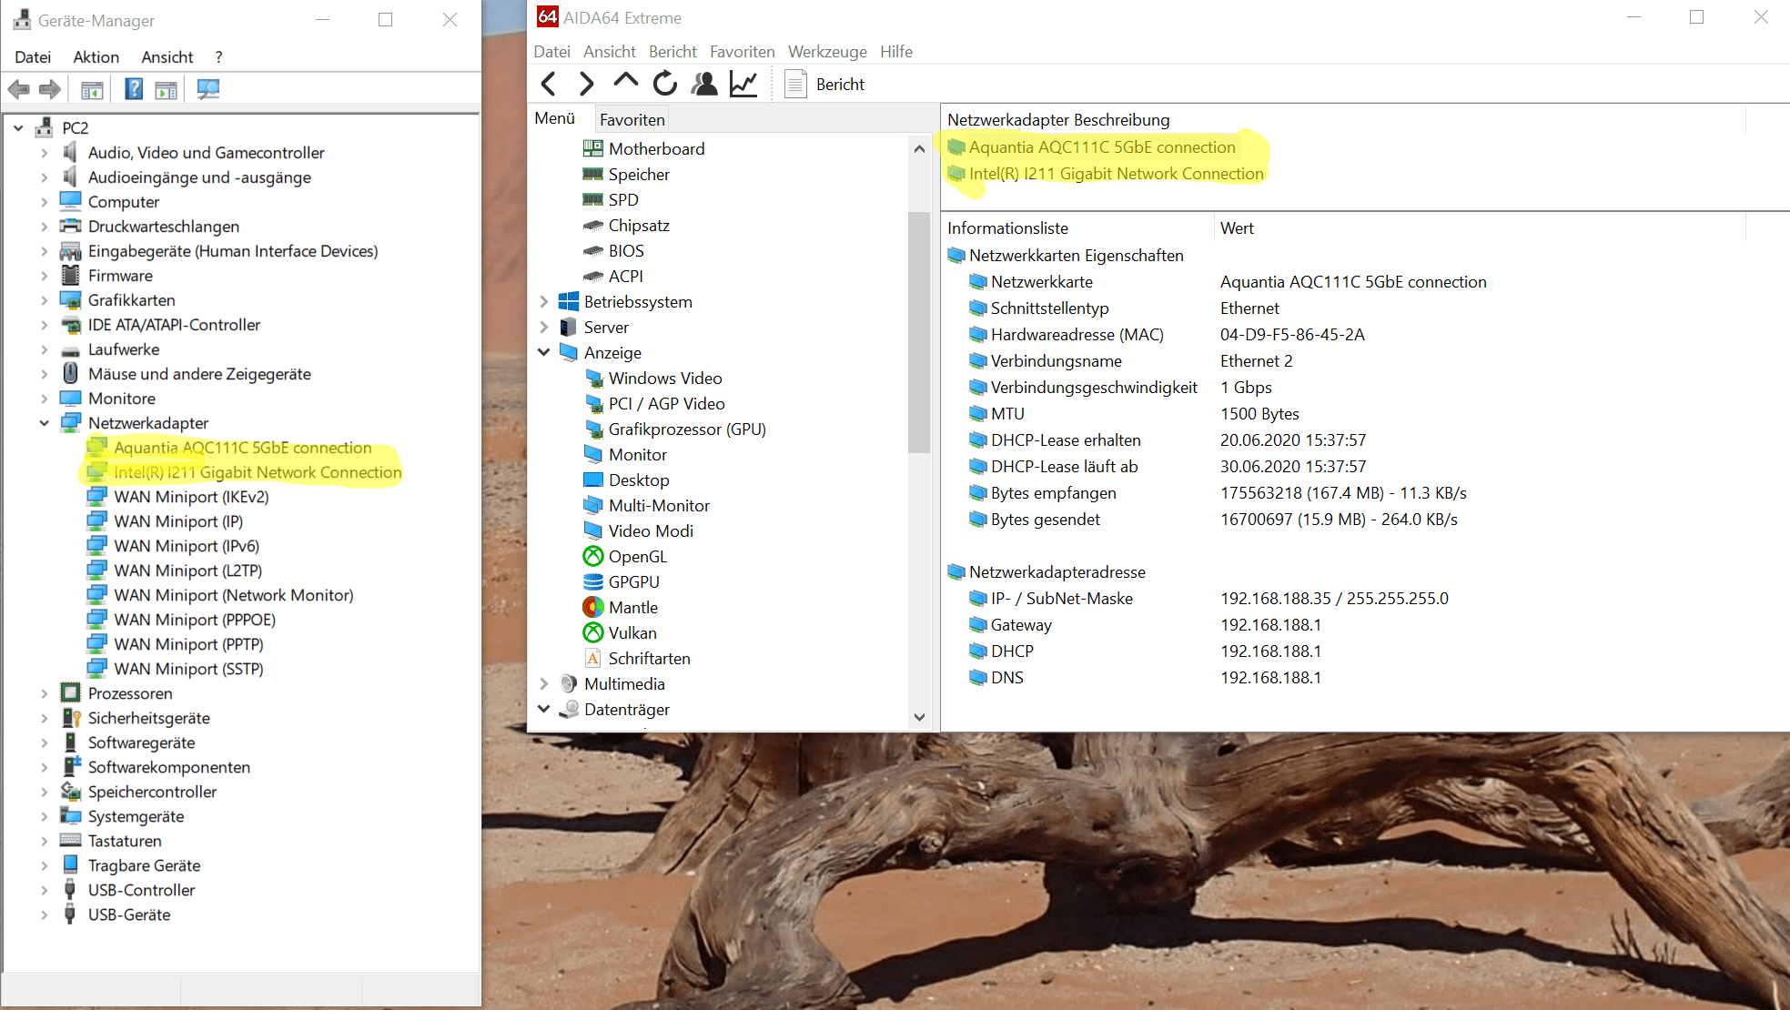1790x1010 pixels.
Task: Select WAN Miniport (PPPOE) device
Action: 195,620
